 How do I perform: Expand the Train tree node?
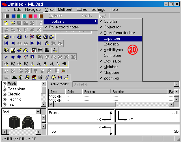pyautogui.click(x=5, y=105)
